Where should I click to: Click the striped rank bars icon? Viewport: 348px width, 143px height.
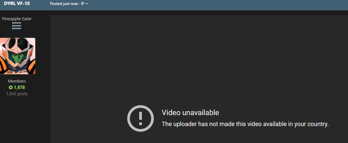pyautogui.click(x=17, y=26)
